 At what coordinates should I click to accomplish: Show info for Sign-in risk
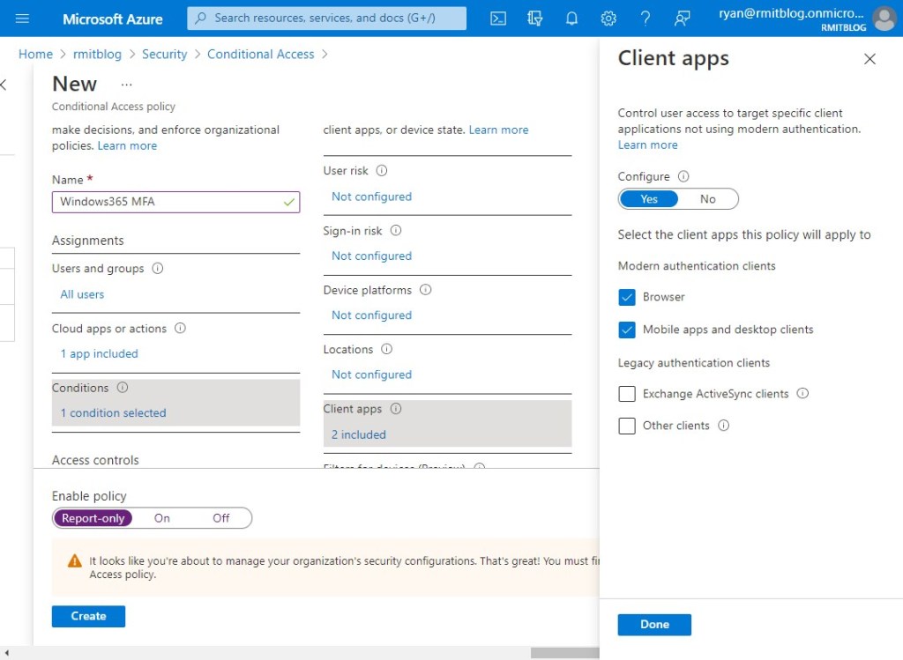(396, 230)
